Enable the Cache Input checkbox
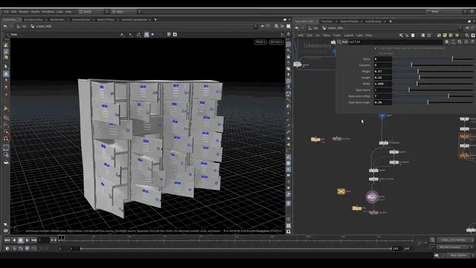 [375, 53]
